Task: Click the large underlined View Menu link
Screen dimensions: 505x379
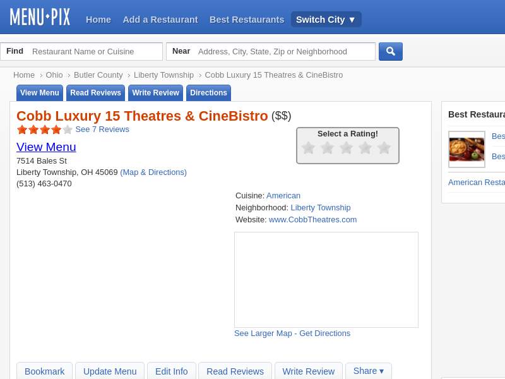Action: (x=46, y=147)
